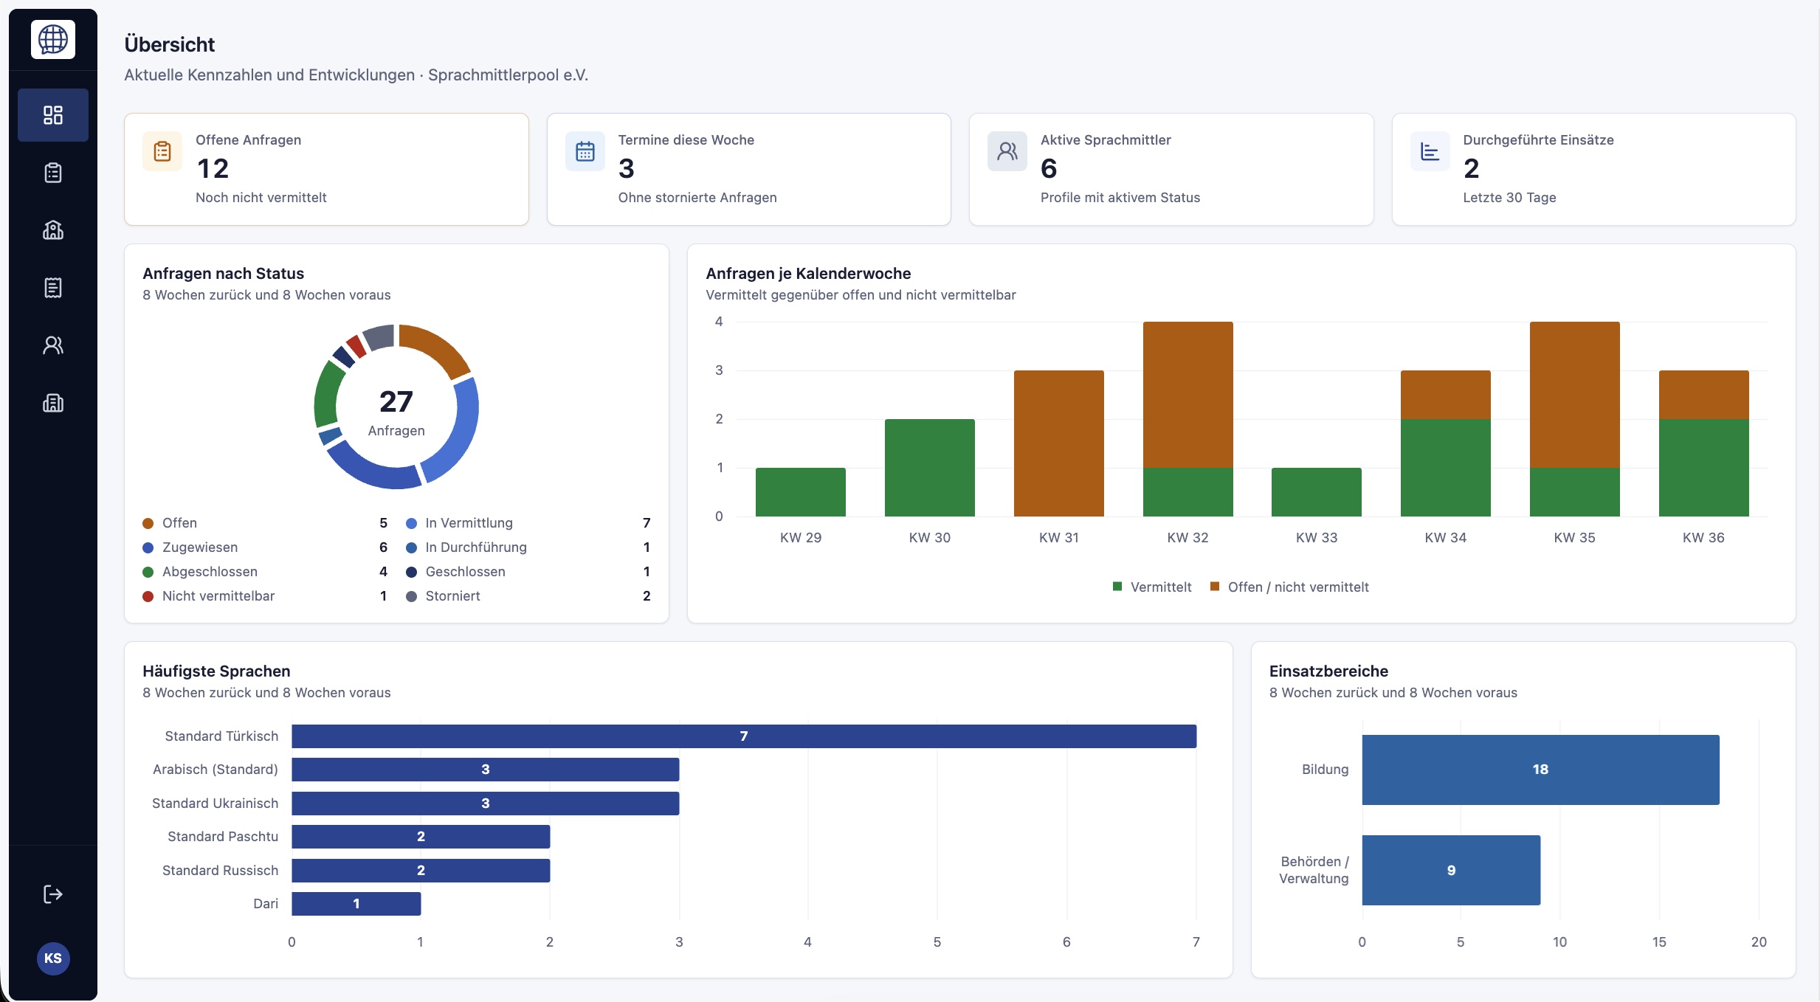Click the 'Anfragen je Kalenderwoche' panel title
Viewport: 1820px width, 1002px height.
coord(809,274)
